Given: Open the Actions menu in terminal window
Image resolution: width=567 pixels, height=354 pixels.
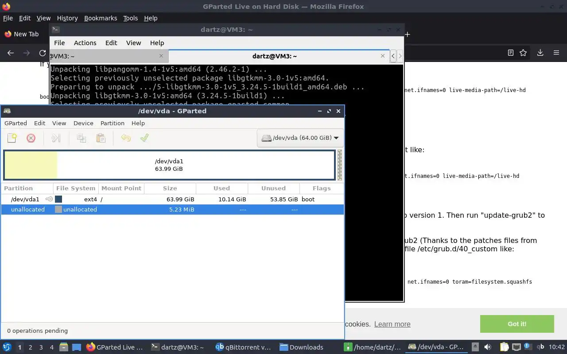Looking at the screenshot, I should [x=85, y=43].
